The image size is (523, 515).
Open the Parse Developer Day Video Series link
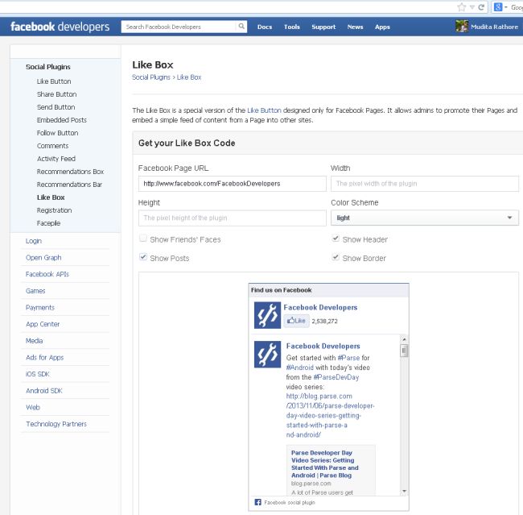[x=324, y=464]
